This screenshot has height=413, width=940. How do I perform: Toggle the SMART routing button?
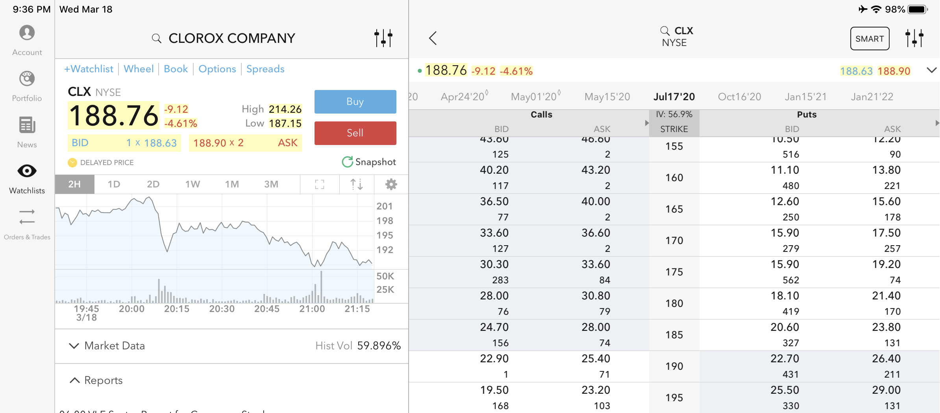pyautogui.click(x=869, y=39)
